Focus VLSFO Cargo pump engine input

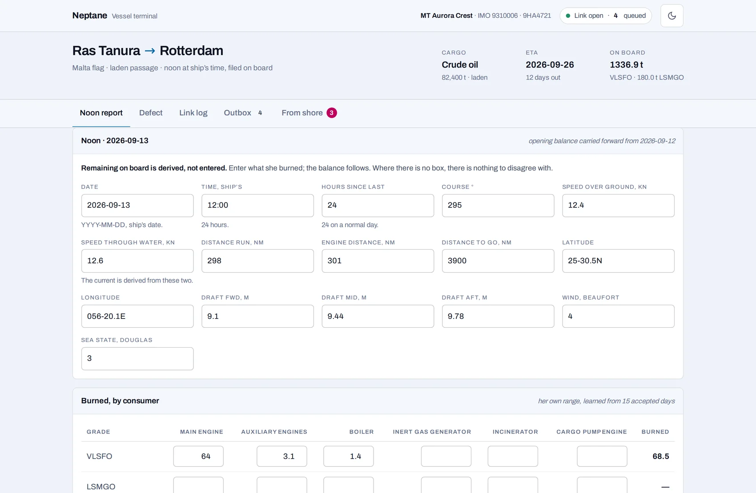coord(602,456)
